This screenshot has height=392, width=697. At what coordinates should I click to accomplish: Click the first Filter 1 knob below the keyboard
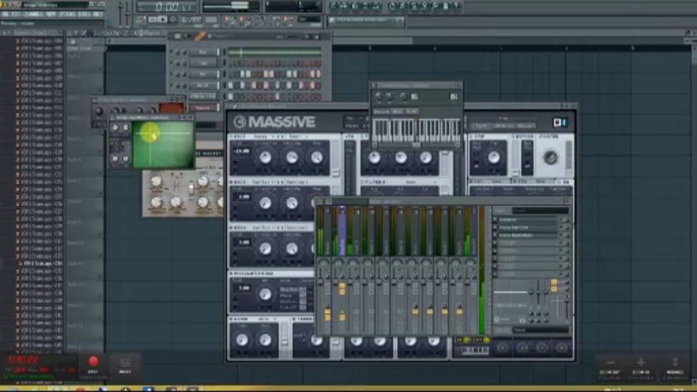tap(374, 157)
